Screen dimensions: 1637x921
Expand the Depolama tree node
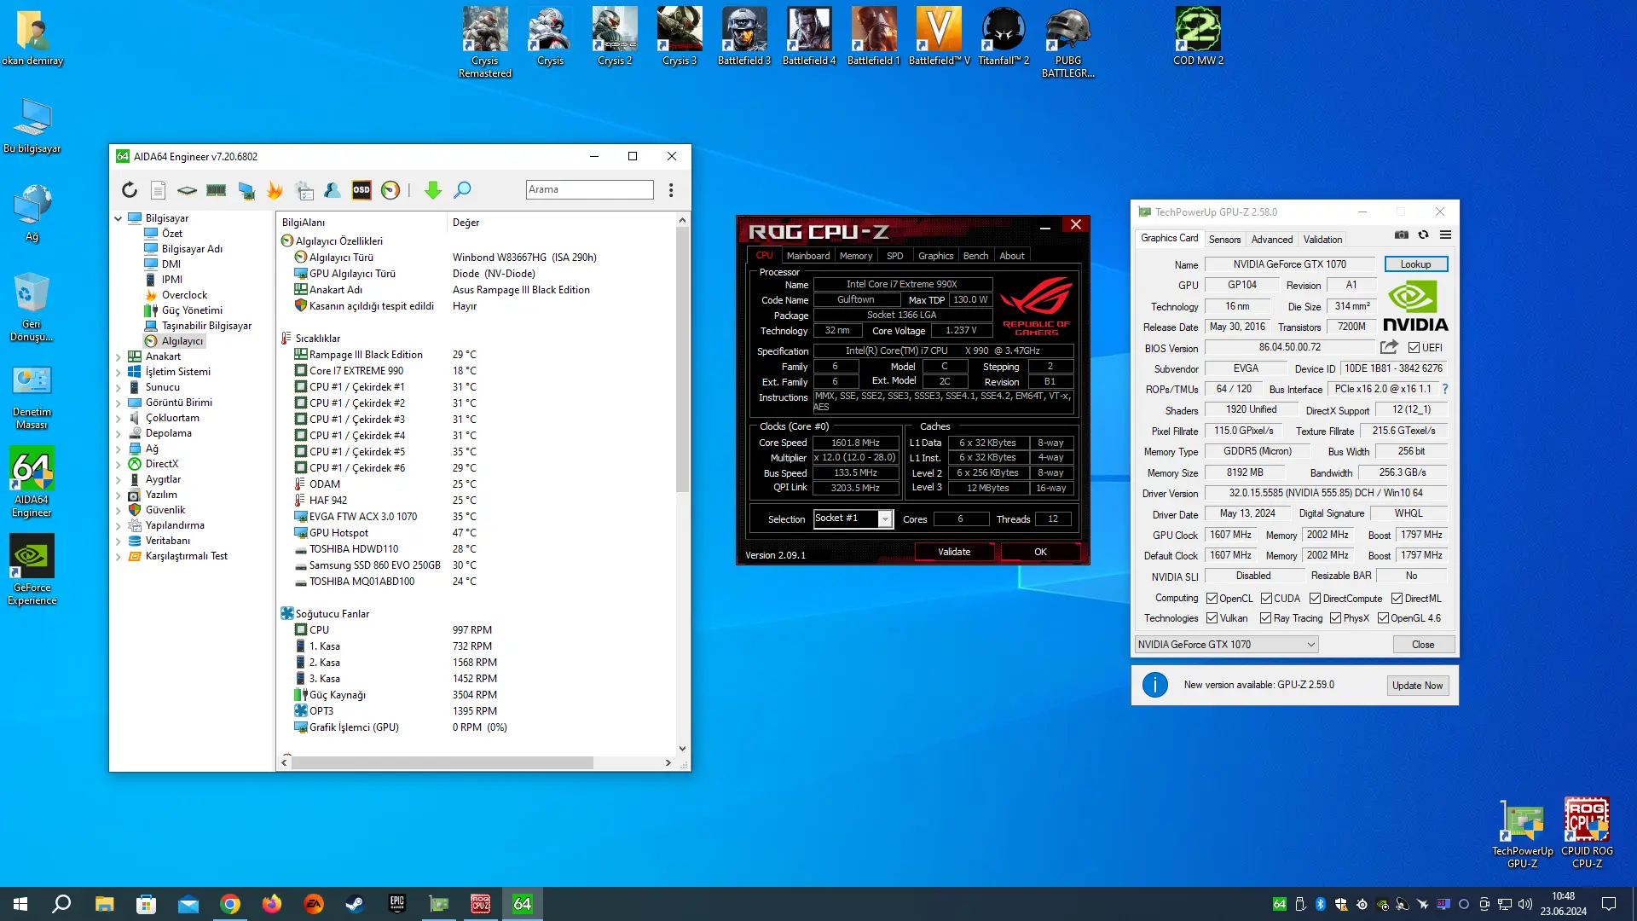click(x=118, y=433)
